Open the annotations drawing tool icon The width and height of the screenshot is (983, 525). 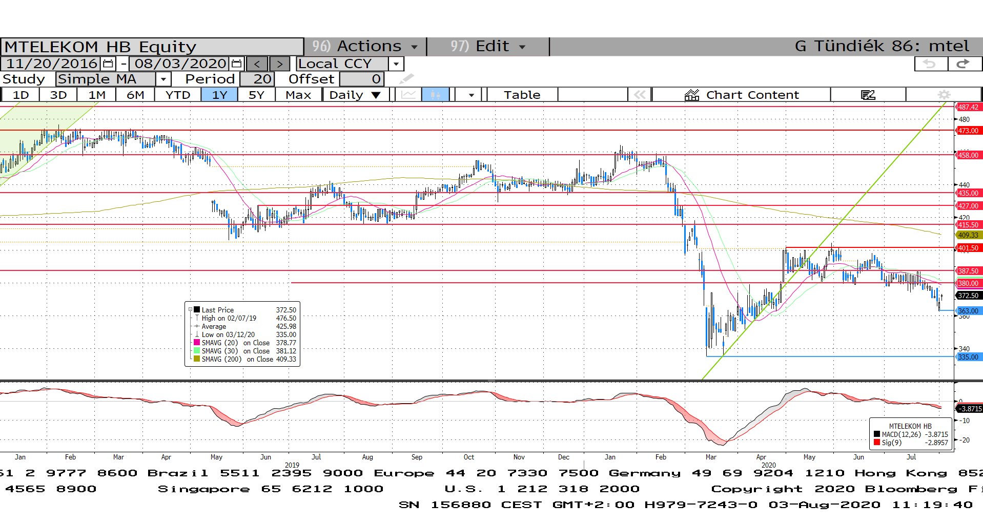[868, 95]
